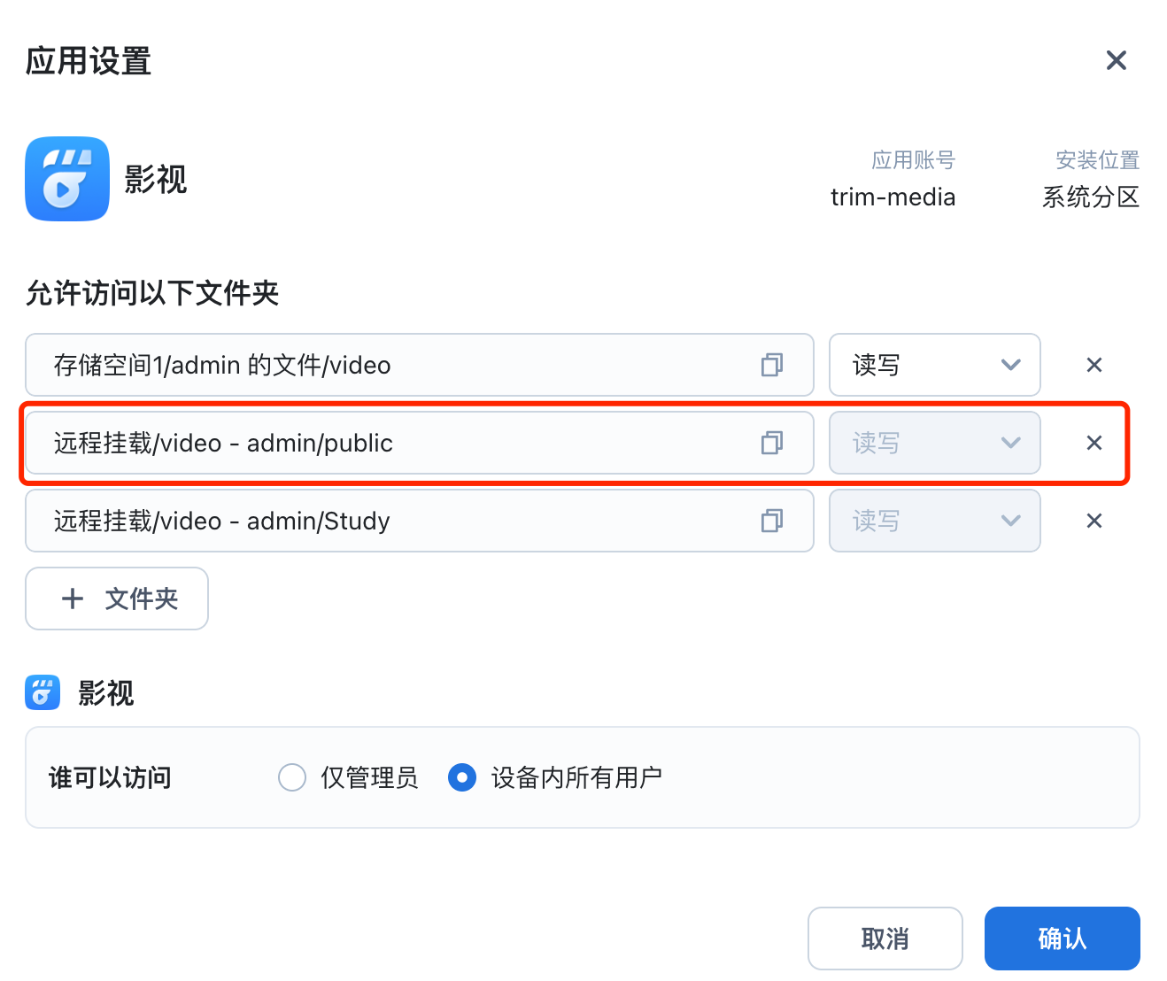Click the + 文件夹 add folder button
Screen dimensions: 1167x981
117,599
